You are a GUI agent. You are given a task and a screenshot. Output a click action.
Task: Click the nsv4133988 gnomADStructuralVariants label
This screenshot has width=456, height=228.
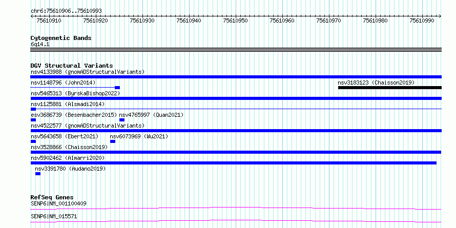pyautogui.click(x=88, y=72)
